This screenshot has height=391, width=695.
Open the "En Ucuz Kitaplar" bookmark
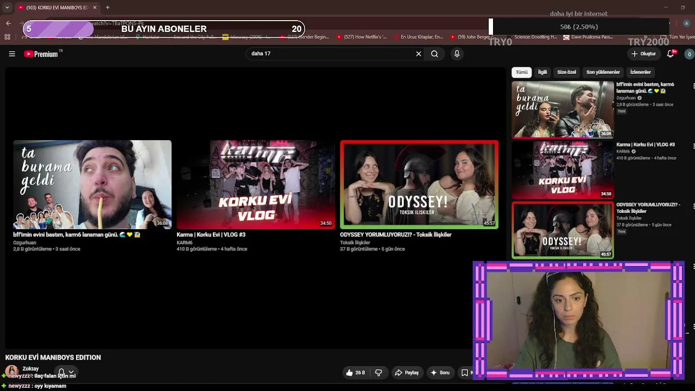click(x=418, y=37)
